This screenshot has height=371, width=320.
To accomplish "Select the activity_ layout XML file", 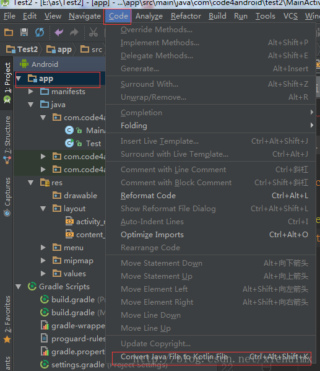I will [x=85, y=222].
